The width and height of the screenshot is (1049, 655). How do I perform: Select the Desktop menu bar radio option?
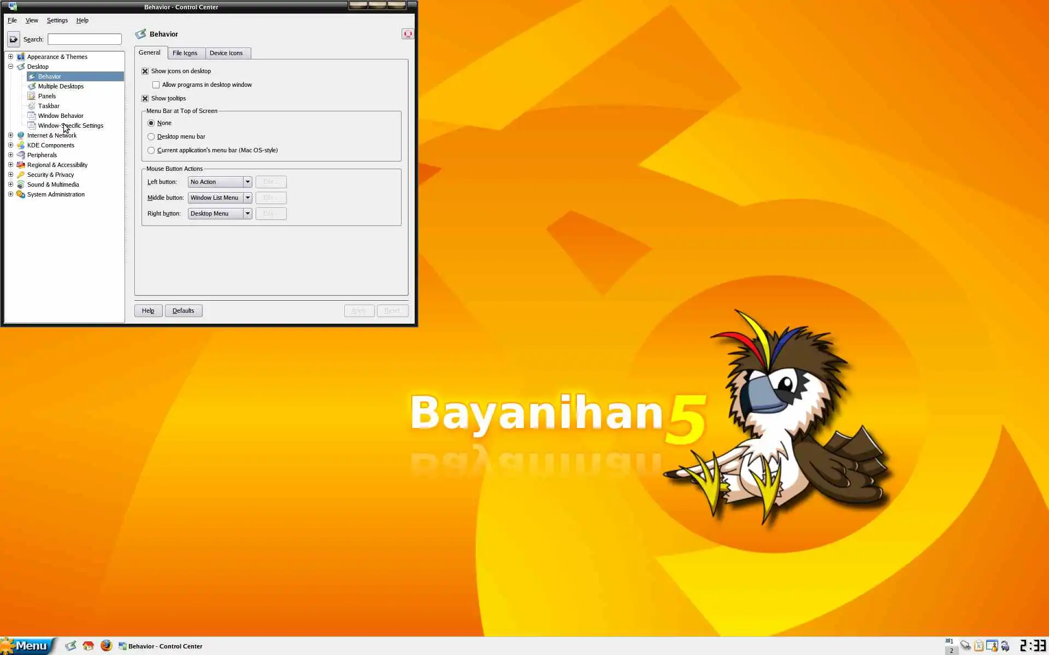point(151,136)
